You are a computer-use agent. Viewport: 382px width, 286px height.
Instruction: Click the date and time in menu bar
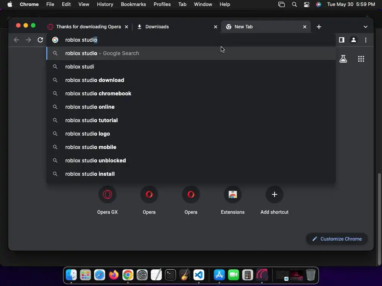tap(351, 4)
